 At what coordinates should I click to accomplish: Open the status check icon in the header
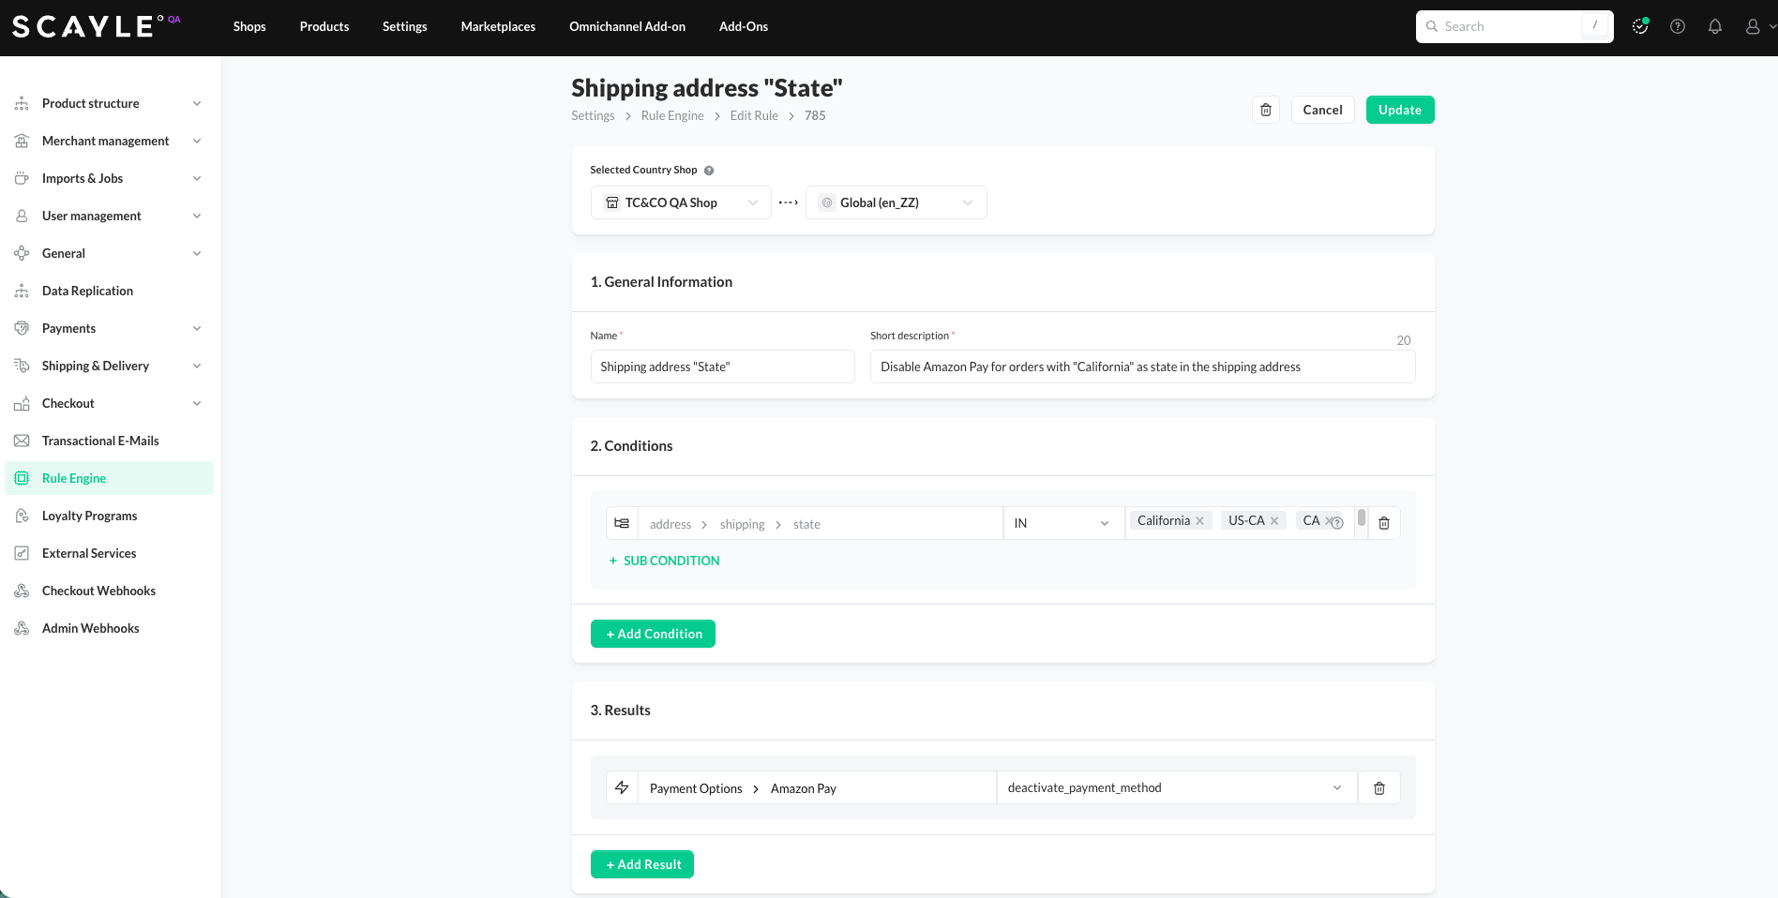1640,26
